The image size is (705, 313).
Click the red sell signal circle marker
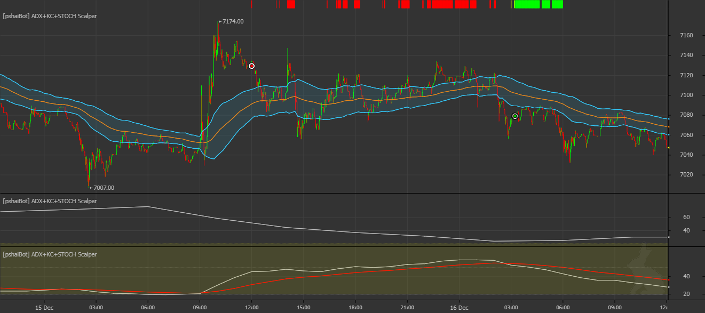coord(252,66)
